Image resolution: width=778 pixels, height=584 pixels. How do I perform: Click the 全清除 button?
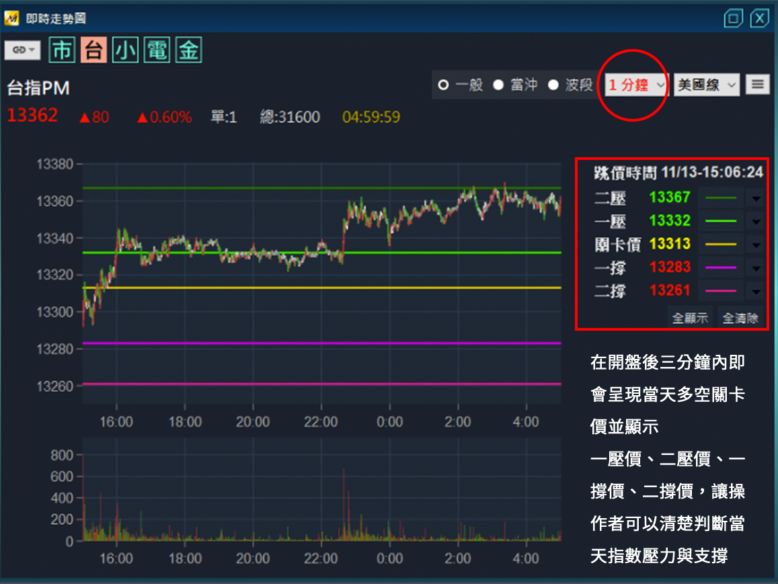(740, 318)
